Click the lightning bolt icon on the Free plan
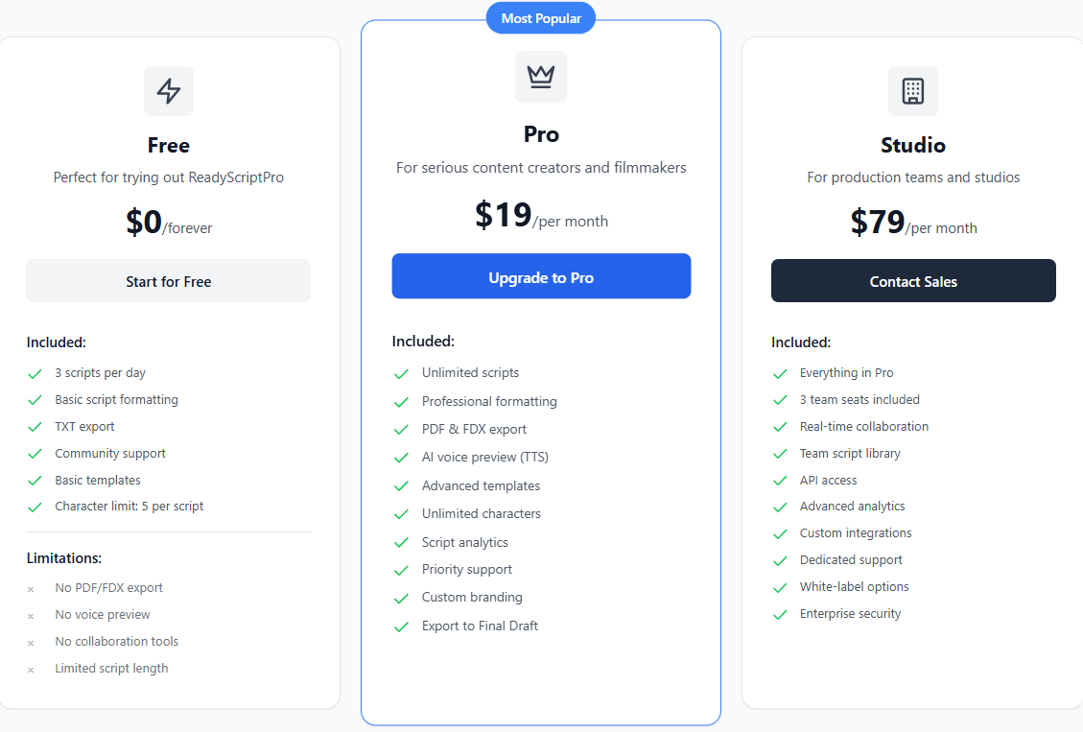1083x732 pixels. 168,90
